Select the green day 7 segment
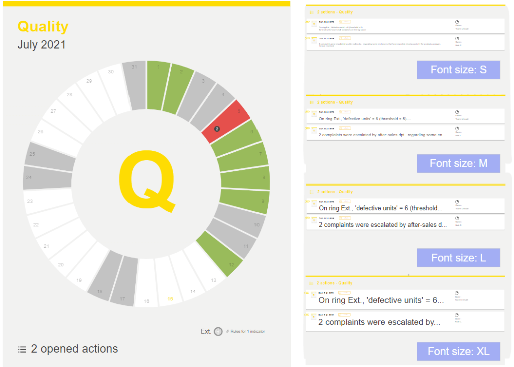514x367 pixels. click(x=243, y=157)
